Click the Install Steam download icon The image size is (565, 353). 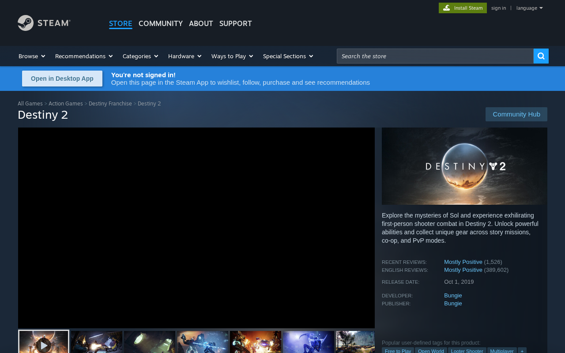coord(447,8)
